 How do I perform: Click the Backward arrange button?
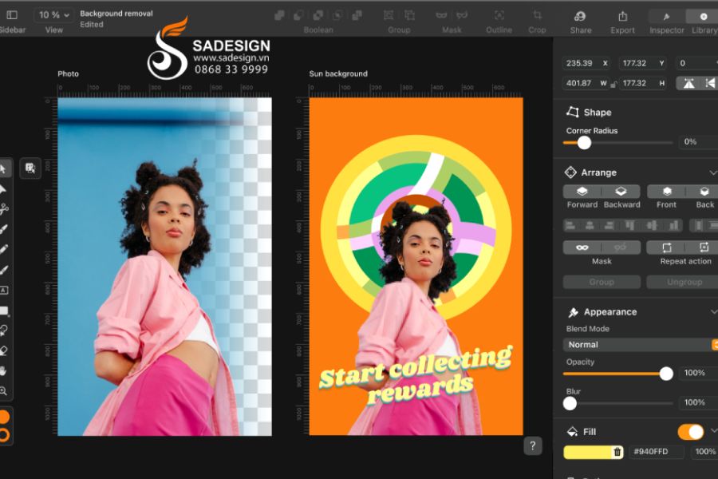tap(621, 192)
